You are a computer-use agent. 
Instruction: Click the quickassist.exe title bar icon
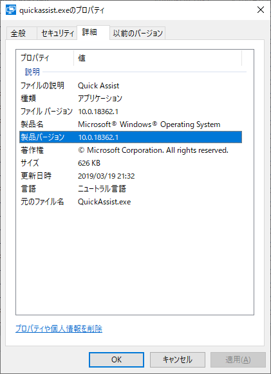point(11,10)
